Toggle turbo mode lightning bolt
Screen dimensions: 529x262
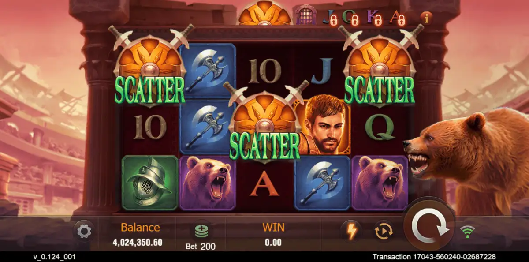coord(351,231)
